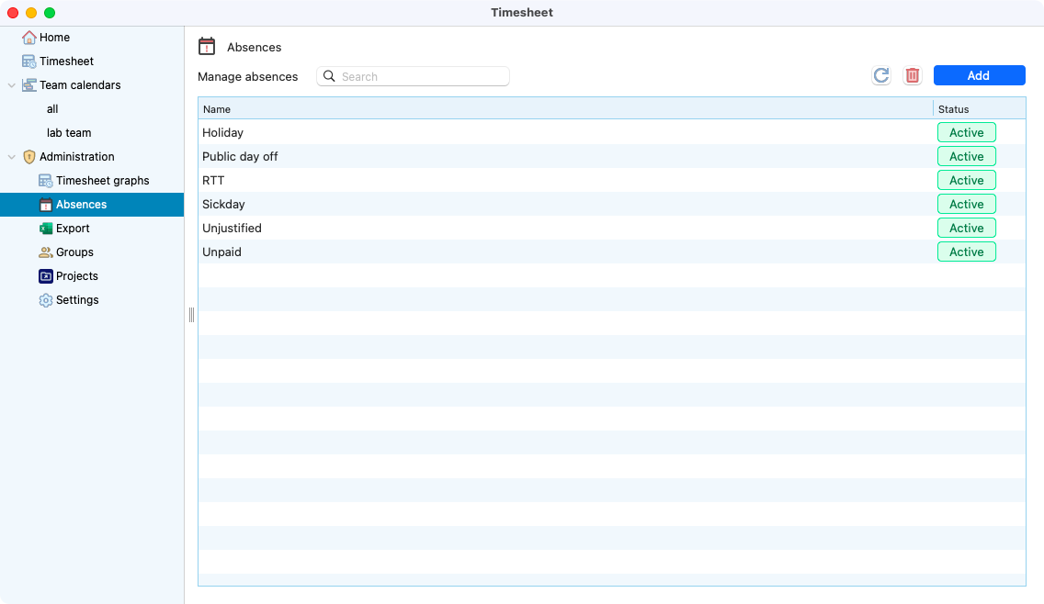Click the Administration shield icon
This screenshot has height=604, width=1044.
[28, 157]
